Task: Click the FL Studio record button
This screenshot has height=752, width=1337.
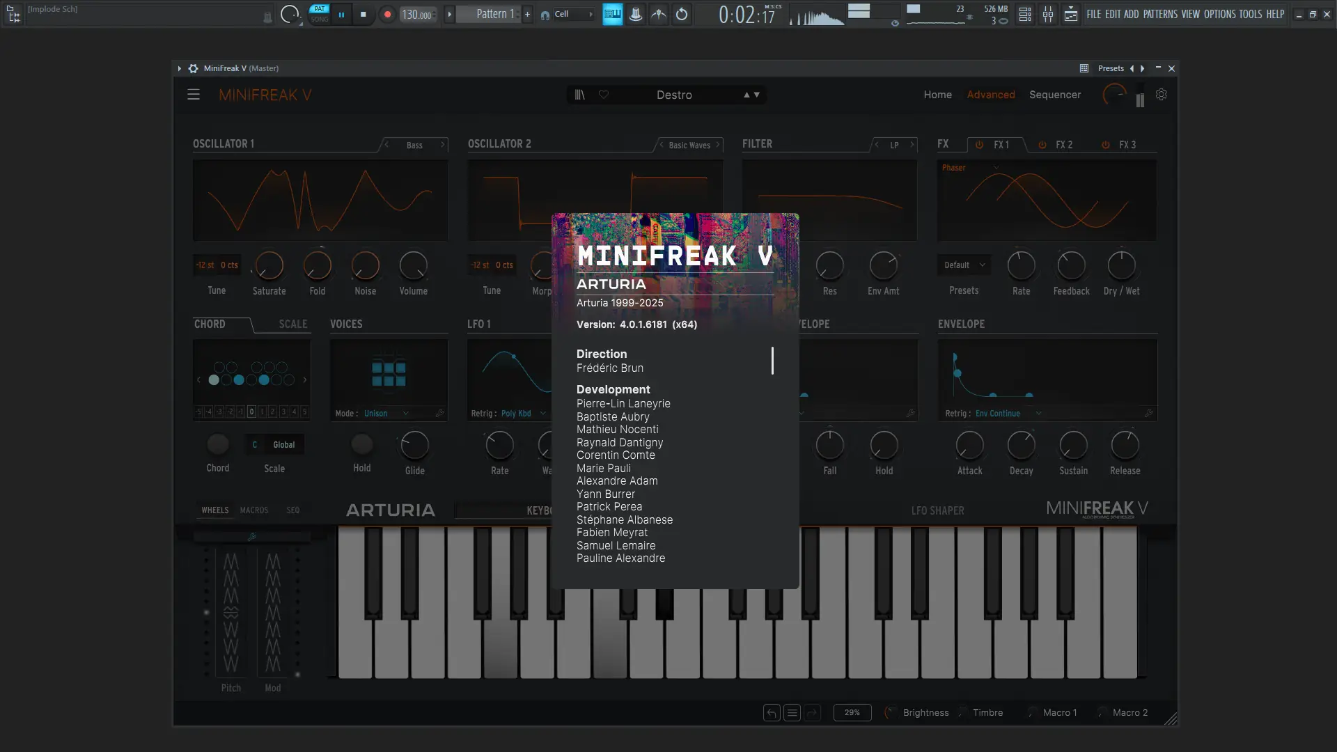Action: [x=388, y=14]
